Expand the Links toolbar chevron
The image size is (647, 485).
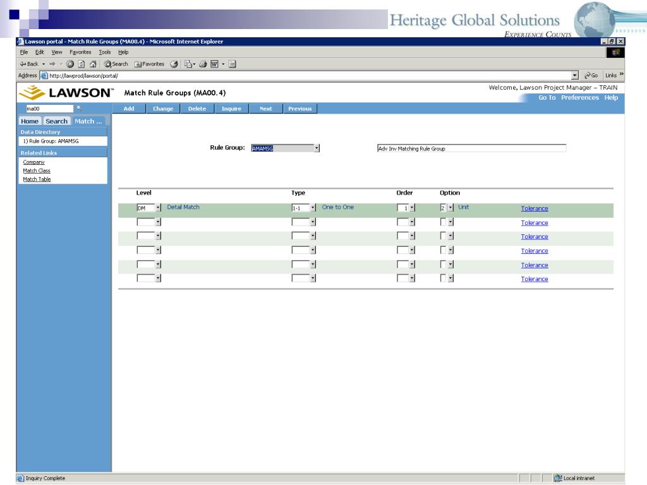pos(622,75)
